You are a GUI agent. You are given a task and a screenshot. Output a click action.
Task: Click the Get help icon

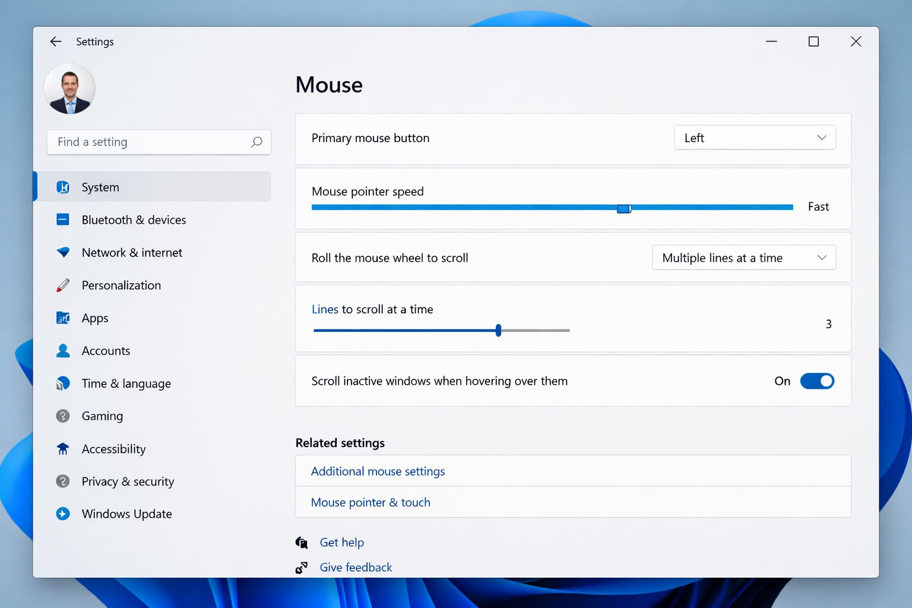[x=302, y=542]
